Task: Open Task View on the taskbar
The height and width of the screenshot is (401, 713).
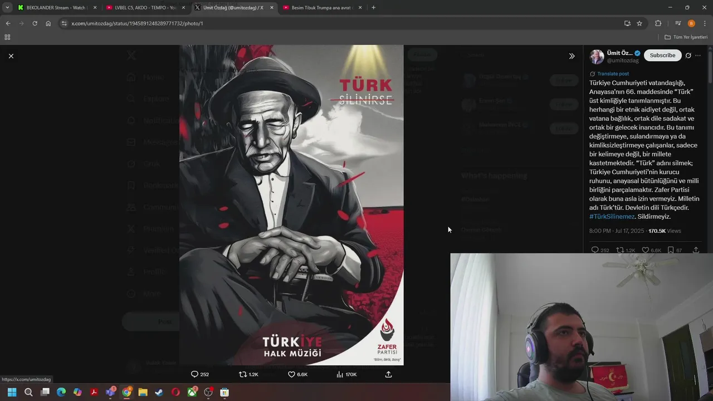Action: point(45,392)
